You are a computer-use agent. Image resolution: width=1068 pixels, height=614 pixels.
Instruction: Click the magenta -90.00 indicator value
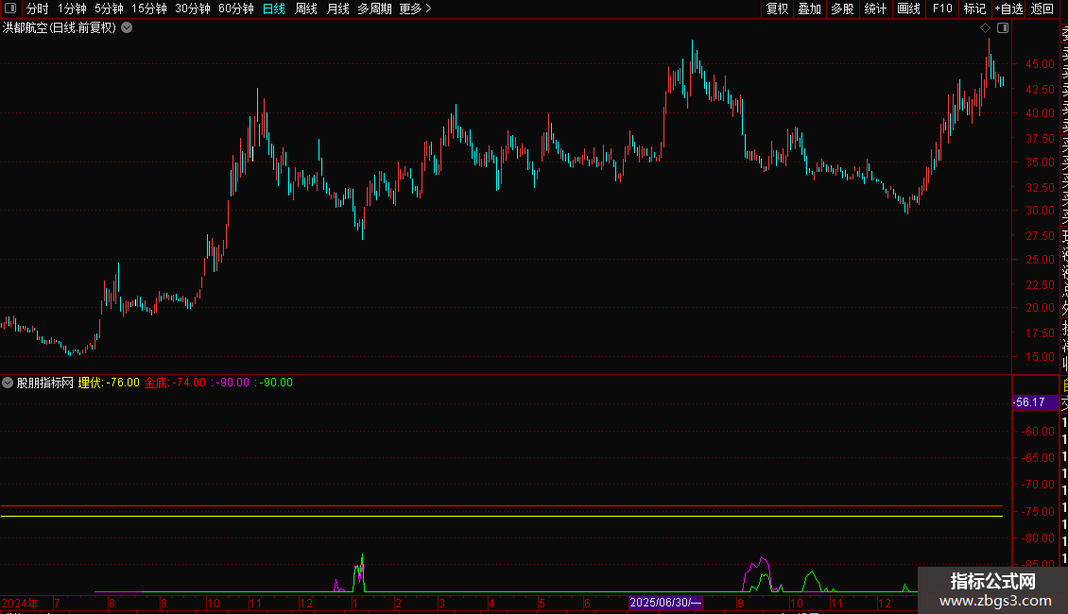coord(233,383)
